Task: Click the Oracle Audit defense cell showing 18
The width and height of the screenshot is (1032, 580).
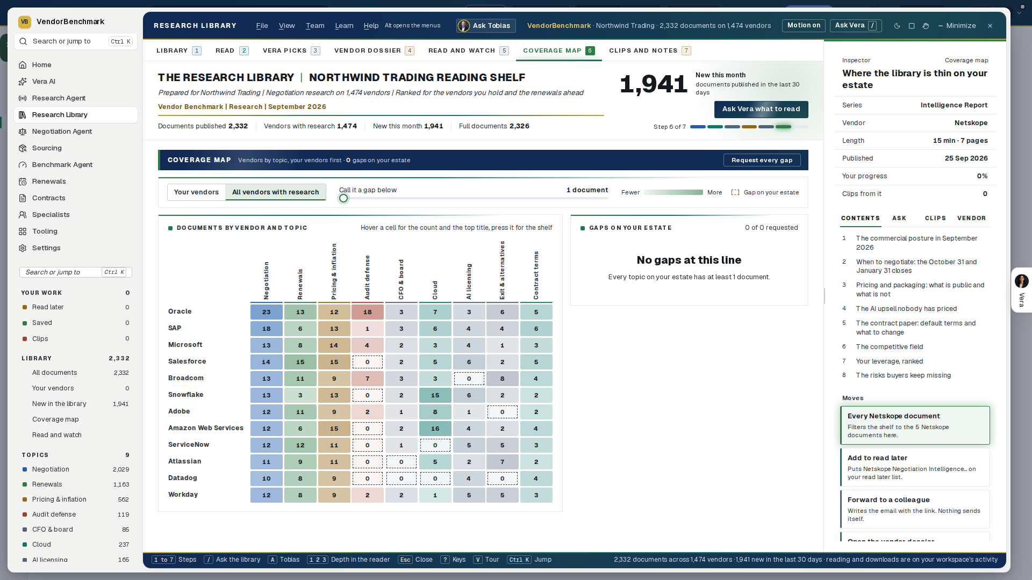Action: (x=368, y=312)
